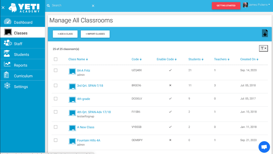
Task: Open Reports in the sidebar
Action: (23, 64)
